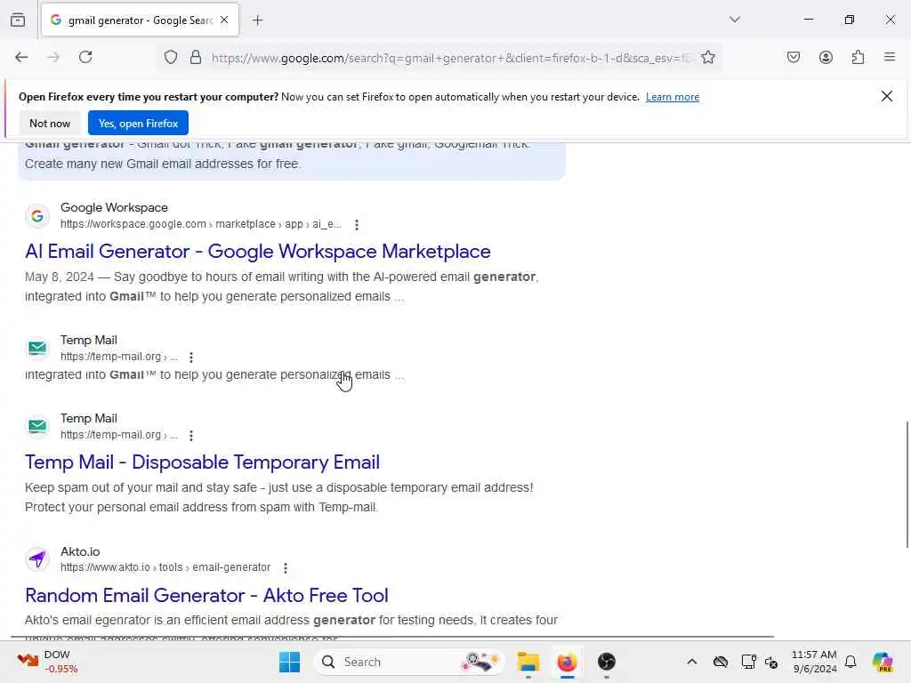This screenshot has width=911, height=683.
Task: Click the forward navigation arrow
Action: point(53,57)
